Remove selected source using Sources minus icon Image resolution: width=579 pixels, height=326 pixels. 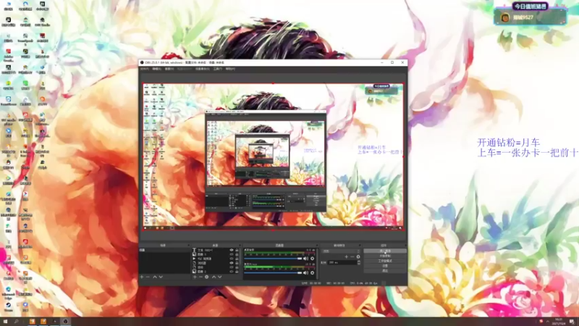[x=200, y=277]
